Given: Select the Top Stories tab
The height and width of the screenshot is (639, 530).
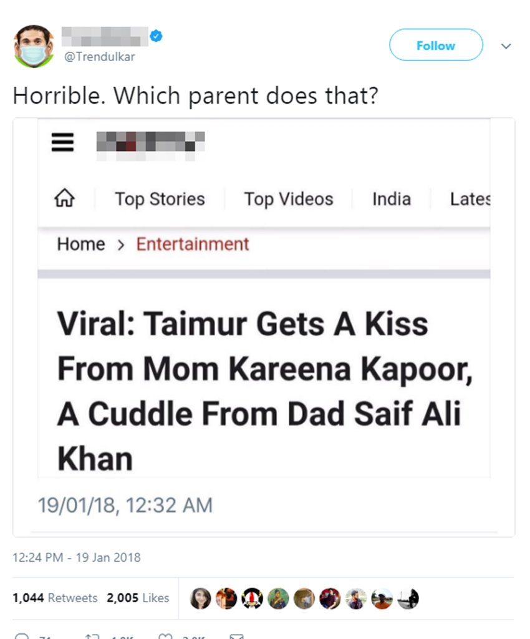Looking at the screenshot, I should (160, 199).
